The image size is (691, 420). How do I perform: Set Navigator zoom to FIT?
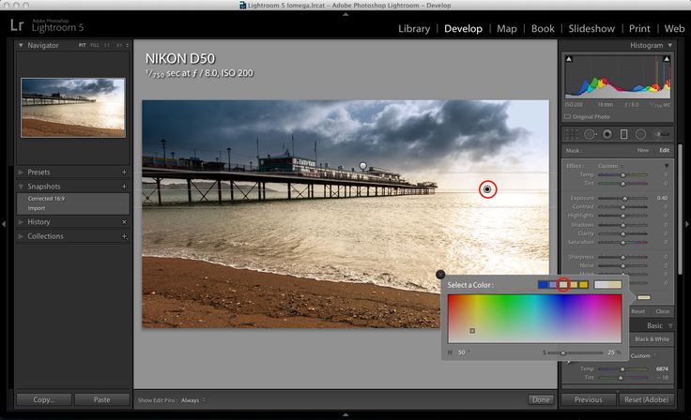pyautogui.click(x=83, y=45)
